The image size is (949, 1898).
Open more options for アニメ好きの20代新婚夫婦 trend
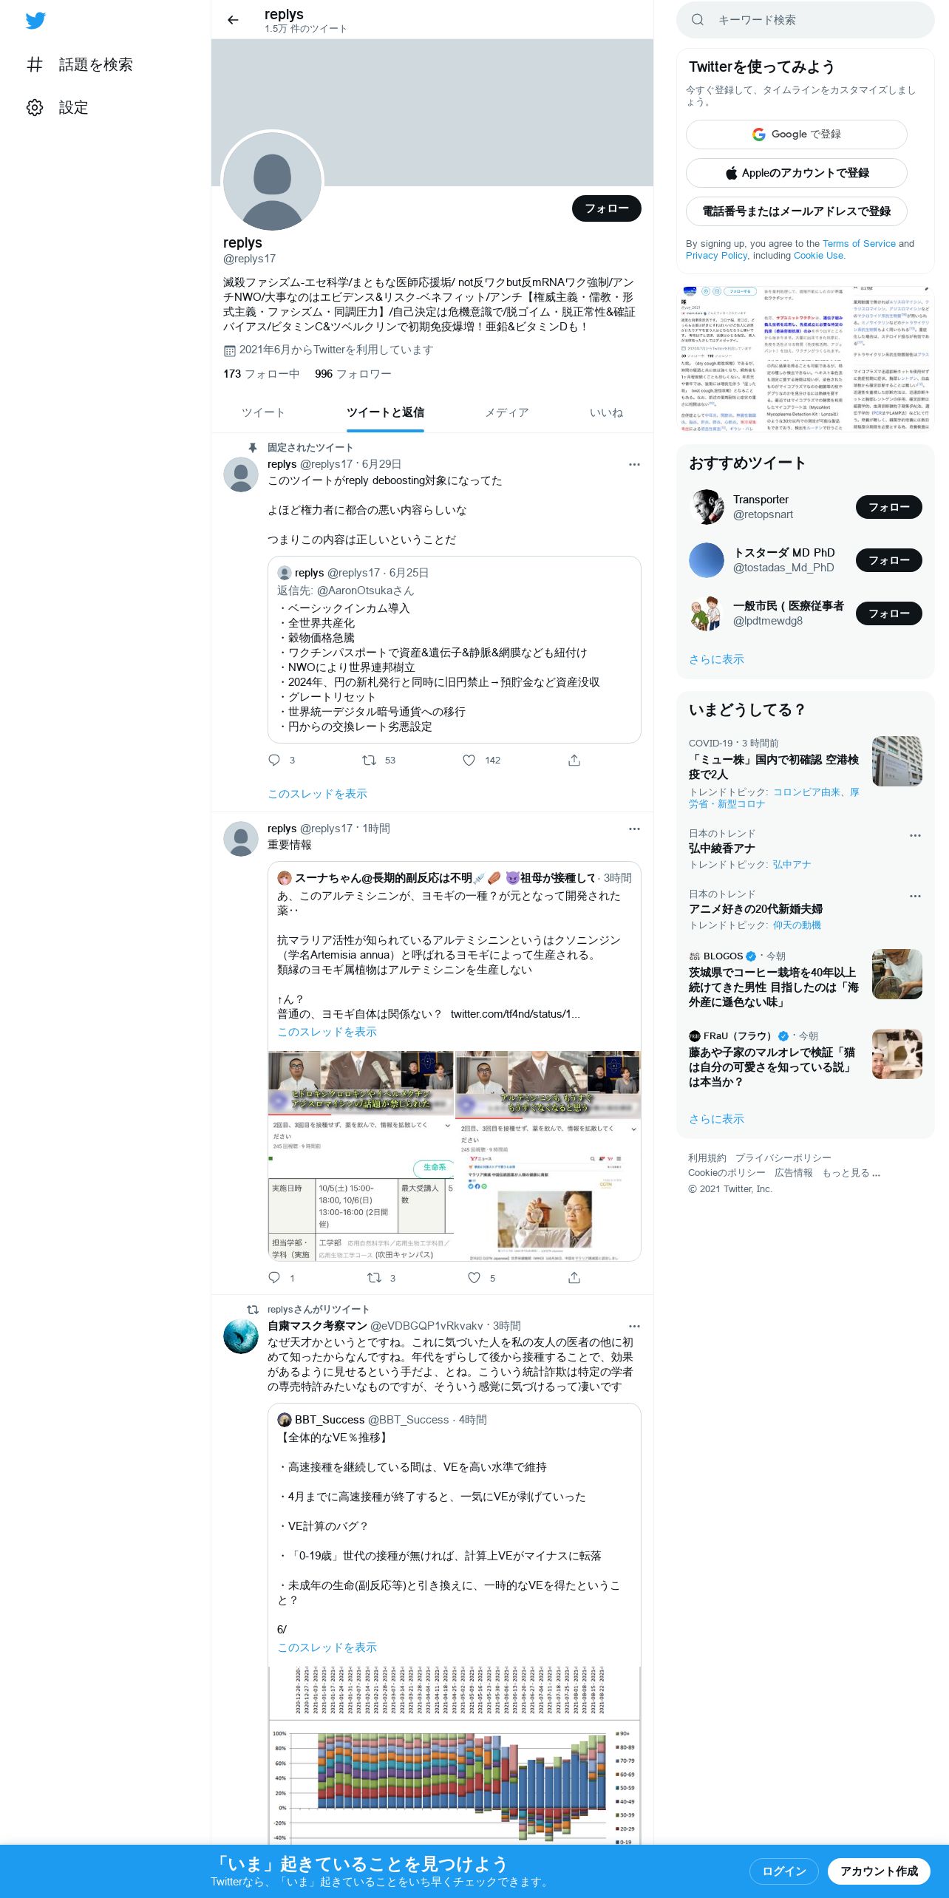(915, 896)
